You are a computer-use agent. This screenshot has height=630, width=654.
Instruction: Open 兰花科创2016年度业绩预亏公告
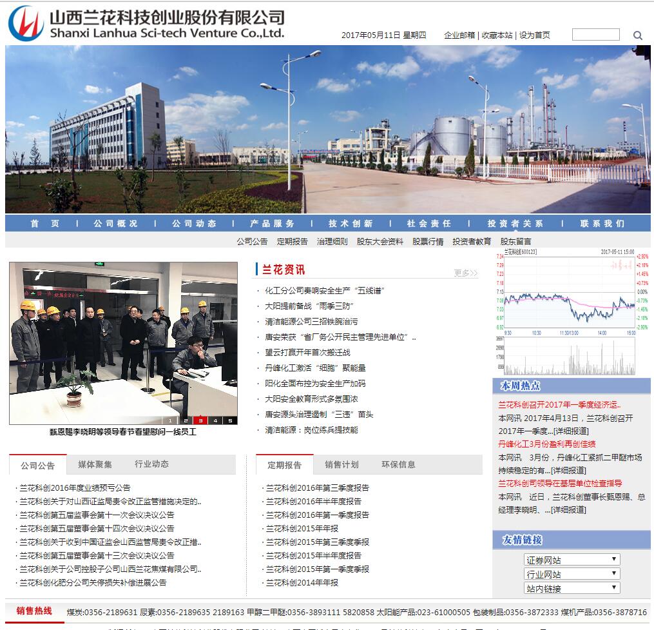(x=75, y=487)
